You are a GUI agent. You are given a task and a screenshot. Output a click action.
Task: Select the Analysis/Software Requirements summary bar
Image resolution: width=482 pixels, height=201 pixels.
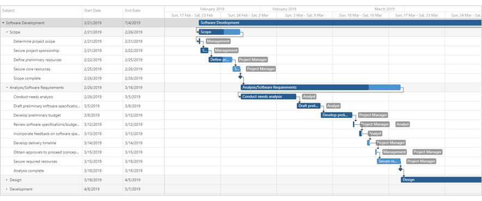click(x=321, y=87)
